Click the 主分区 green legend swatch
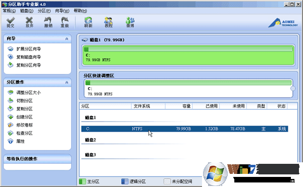Screen dimensions: 303x187 tap(82, 181)
